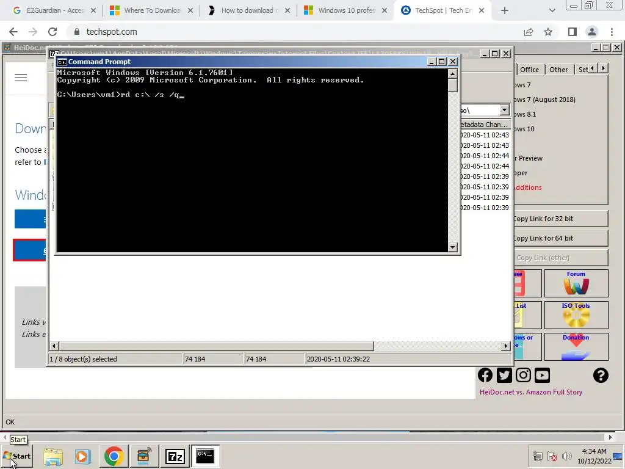Image resolution: width=625 pixels, height=469 pixels.
Task: Select the Windows 10 option
Action: 524,129
